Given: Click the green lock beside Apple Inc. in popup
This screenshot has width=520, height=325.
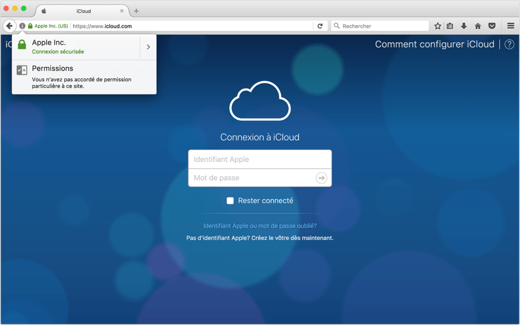Looking at the screenshot, I should pos(22,45).
